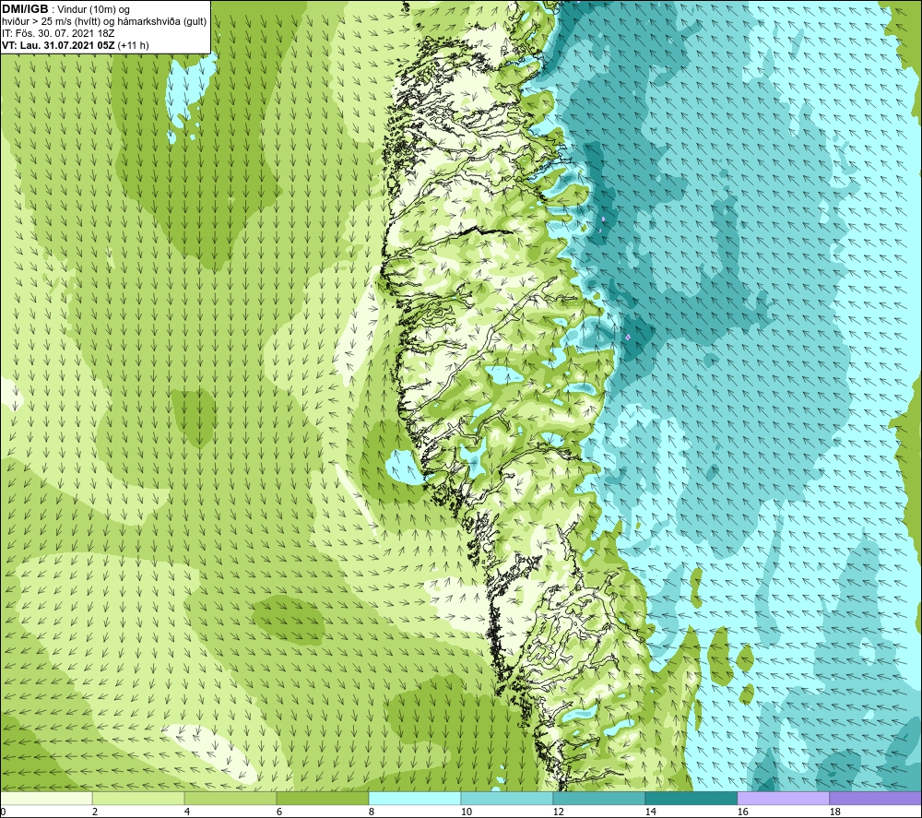The height and width of the screenshot is (818, 922).
Task: Click the 'DMI/IGB' title text
Action: tap(25, 9)
